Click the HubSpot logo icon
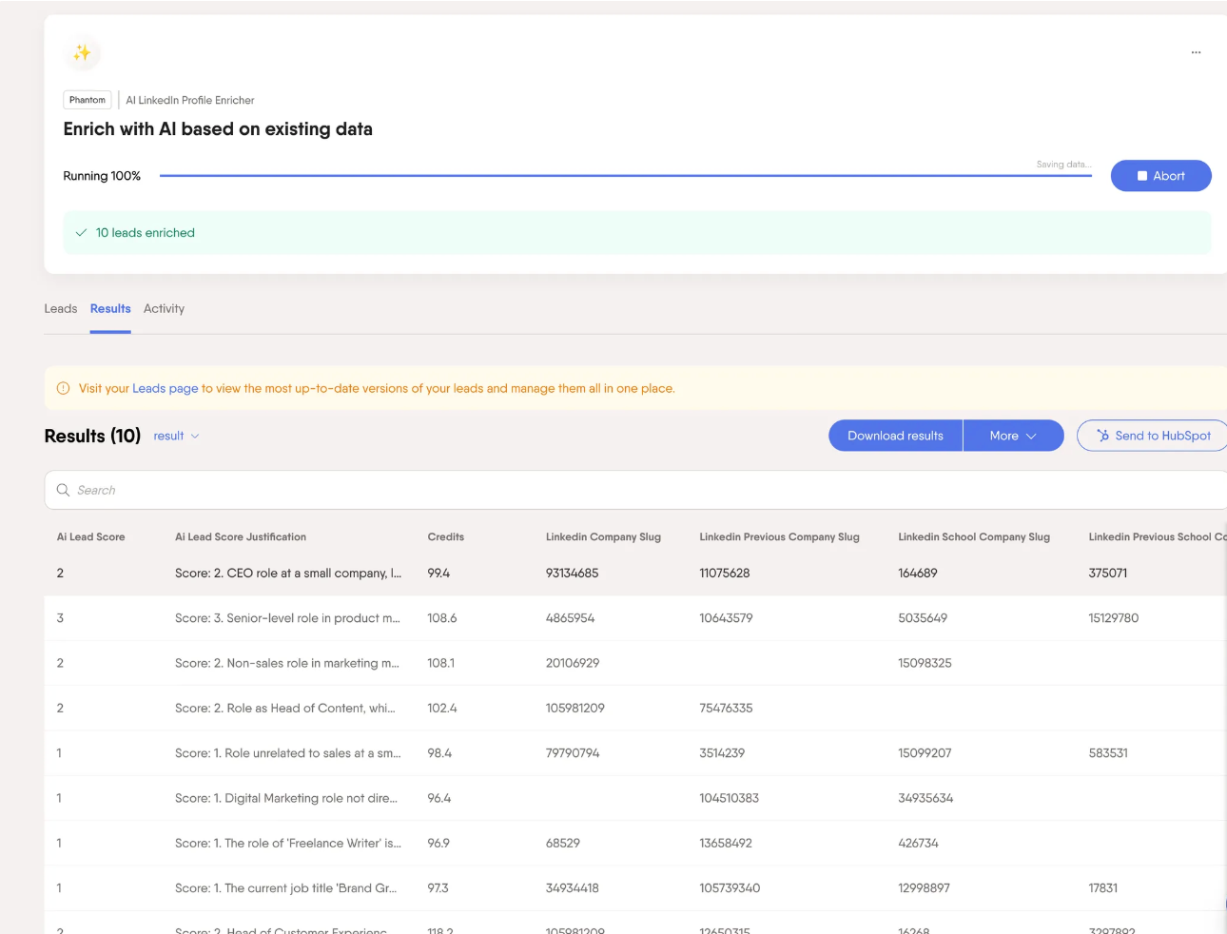 pyautogui.click(x=1103, y=436)
